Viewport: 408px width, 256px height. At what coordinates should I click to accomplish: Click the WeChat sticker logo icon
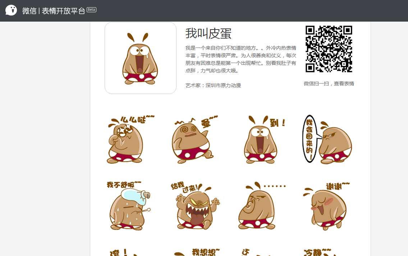(x=11, y=10)
